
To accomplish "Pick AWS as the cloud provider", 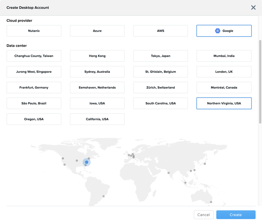I will pyautogui.click(x=161, y=31).
